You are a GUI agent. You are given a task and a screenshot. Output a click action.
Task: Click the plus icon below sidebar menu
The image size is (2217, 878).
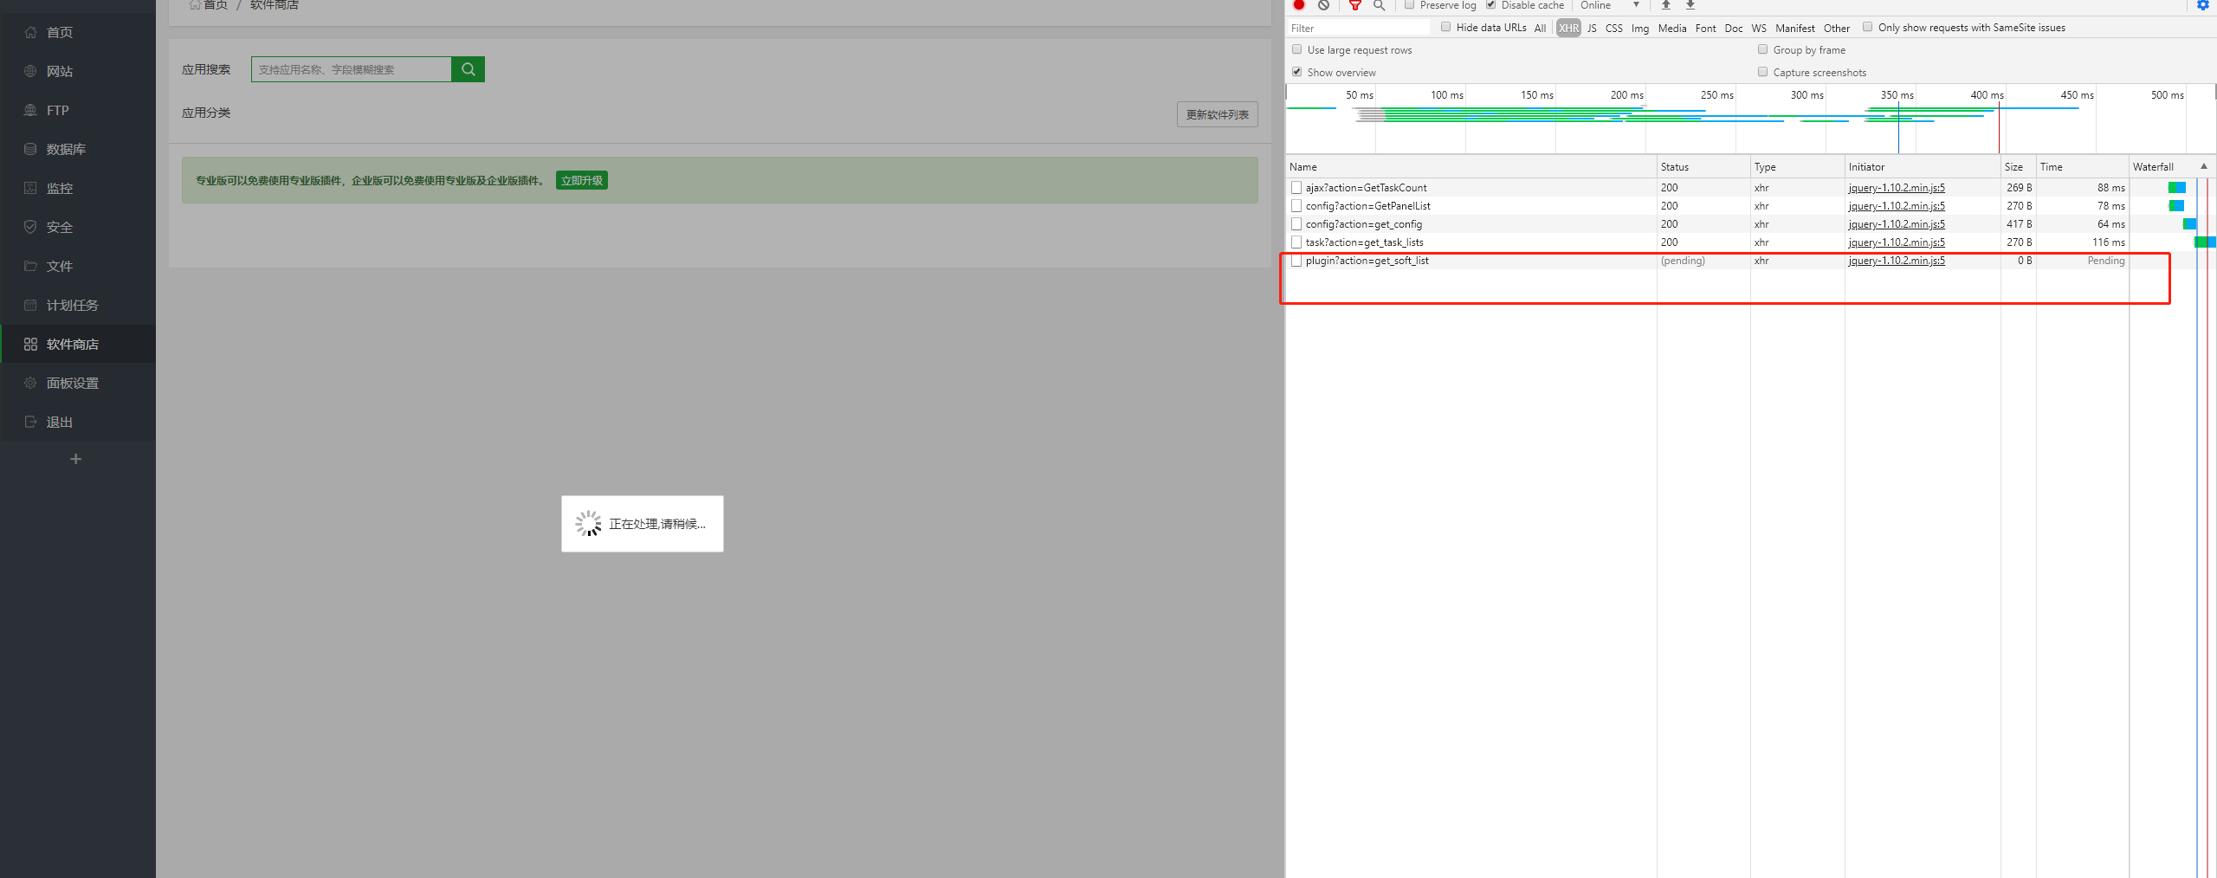point(75,459)
